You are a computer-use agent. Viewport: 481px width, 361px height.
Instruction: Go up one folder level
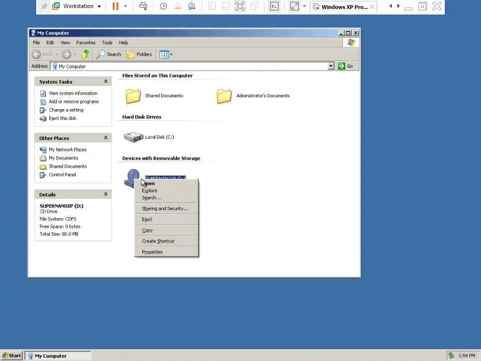pos(85,55)
